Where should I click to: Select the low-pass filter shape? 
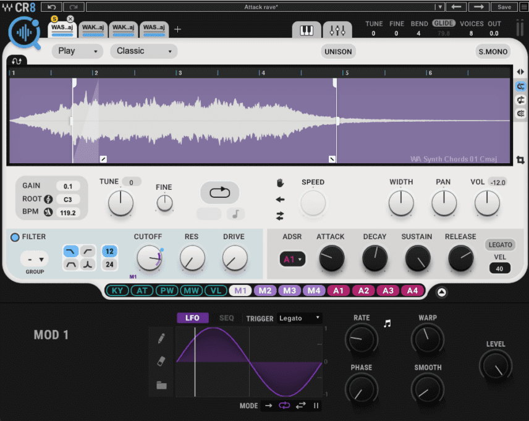(x=71, y=252)
